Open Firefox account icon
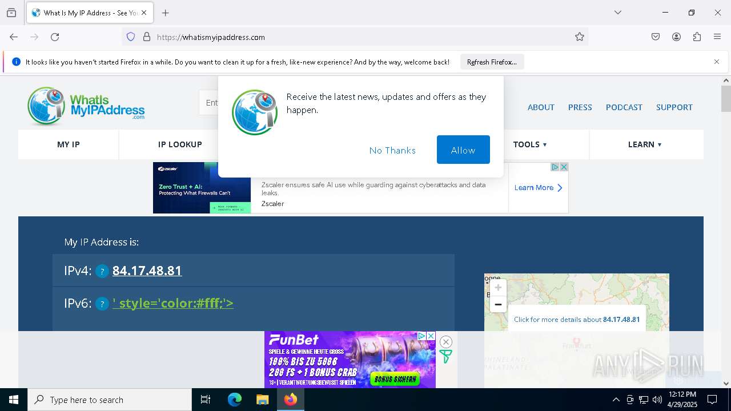The width and height of the screenshot is (731, 411). click(676, 37)
